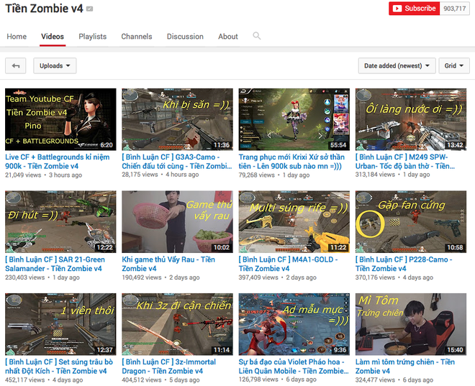The image size is (475, 386).
Task: Click the 'Game thủ vẩy rau' thumbnail
Action: pos(177,221)
